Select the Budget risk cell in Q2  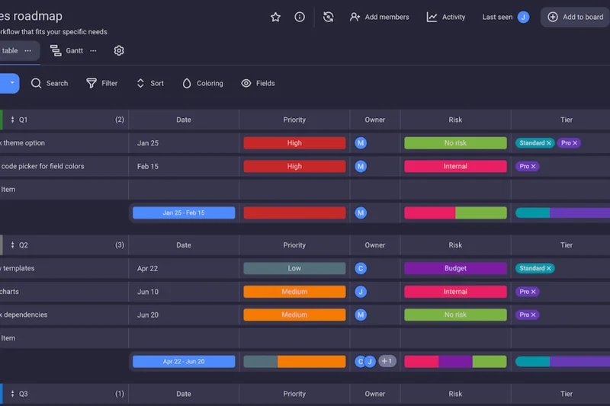tap(455, 268)
